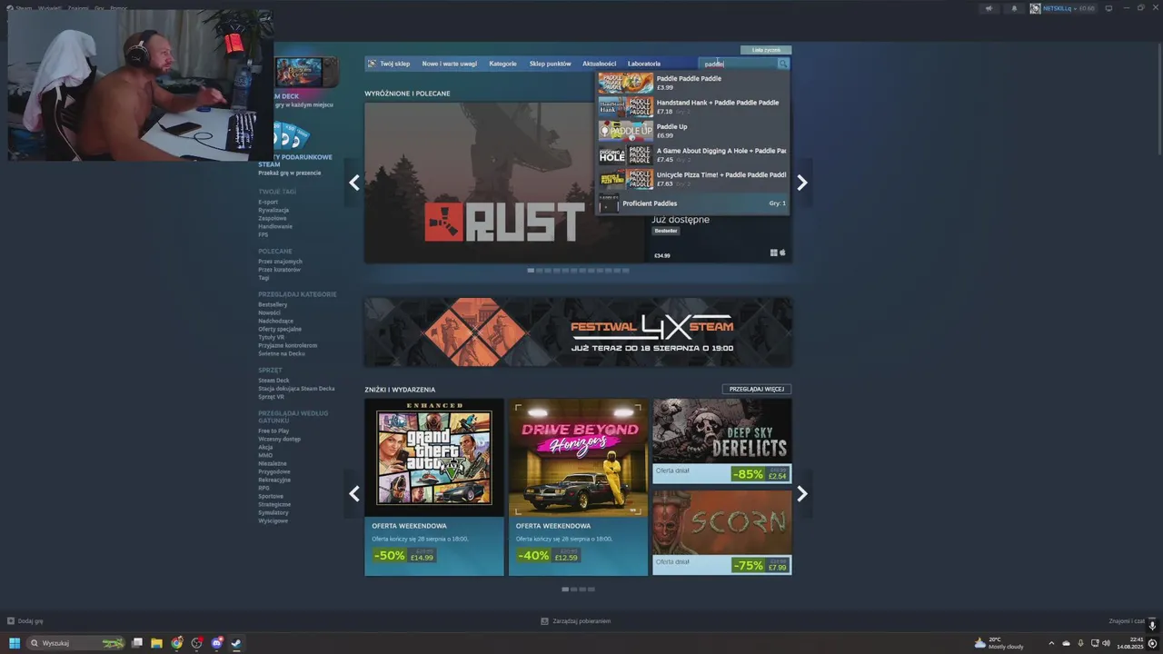This screenshot has width=1163, height=654.
Task: Show previous discounts with left arrow
Action: pyautogui.click(x=354, y=494)
